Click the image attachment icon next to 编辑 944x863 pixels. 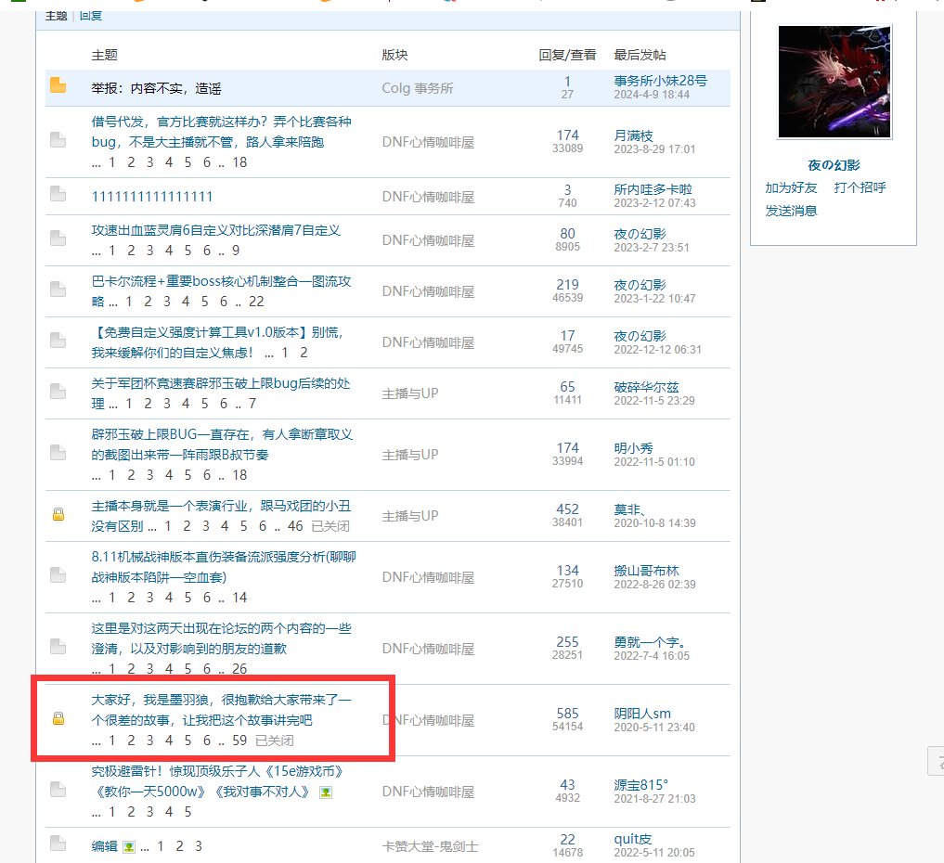pyautogui.click(x=129, y=846)
